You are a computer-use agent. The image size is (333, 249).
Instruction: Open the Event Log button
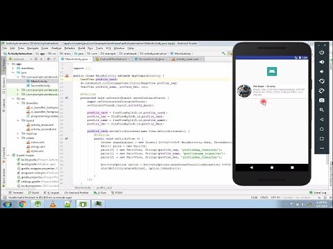318,192
